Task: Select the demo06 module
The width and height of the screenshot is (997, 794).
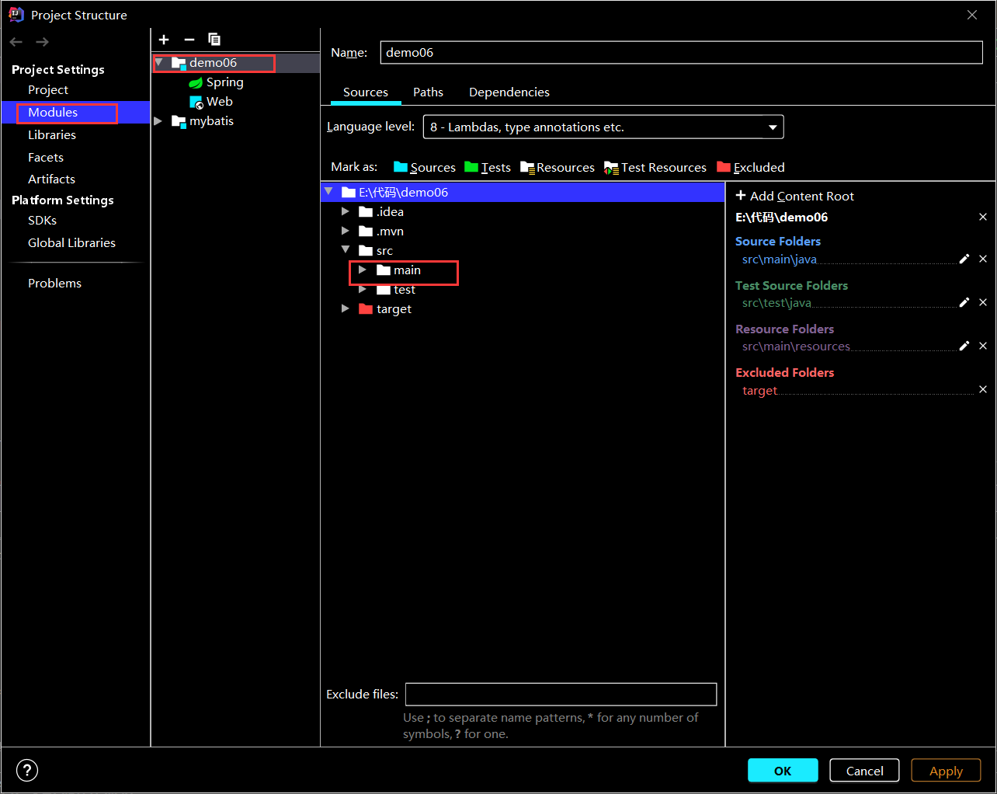Action: click(235, 63)
